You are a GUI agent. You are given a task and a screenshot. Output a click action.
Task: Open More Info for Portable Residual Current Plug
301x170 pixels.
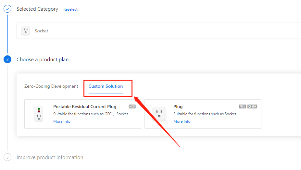click(x=62, y=121)
